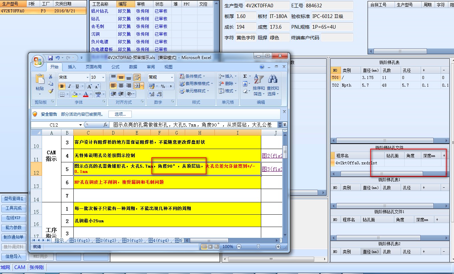
Task: Open the font size dropdown showing 10
Action: [103, 77]
